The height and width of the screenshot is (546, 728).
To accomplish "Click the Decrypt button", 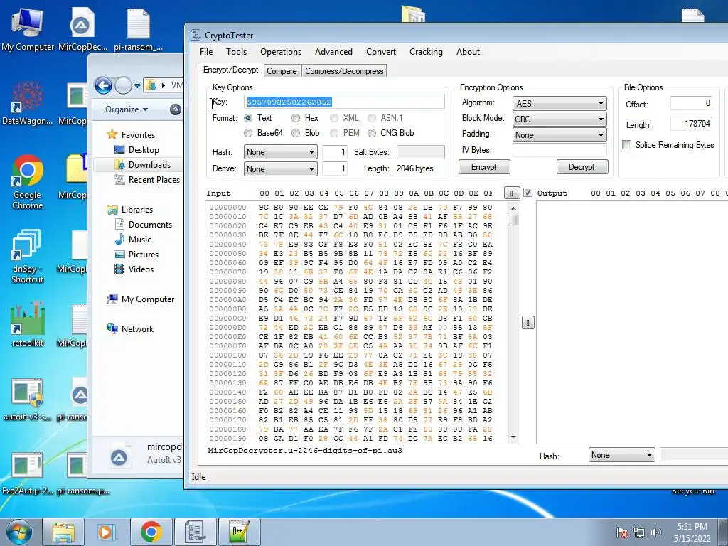I will (582, 166).
